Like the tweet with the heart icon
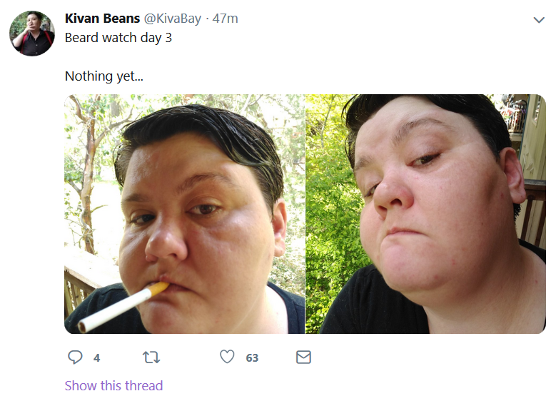Image resolution: width=556 pixels, height=401 pixels. [x=227, y=357]
